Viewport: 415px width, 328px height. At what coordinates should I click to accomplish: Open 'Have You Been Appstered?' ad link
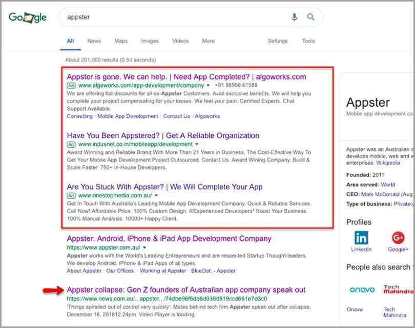tap(163, 135)
